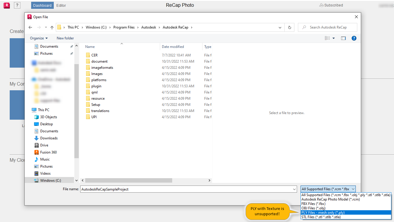The height and width of the screenshot is (222, 394).
Task: Change the view layout icon
Action: 327,38
